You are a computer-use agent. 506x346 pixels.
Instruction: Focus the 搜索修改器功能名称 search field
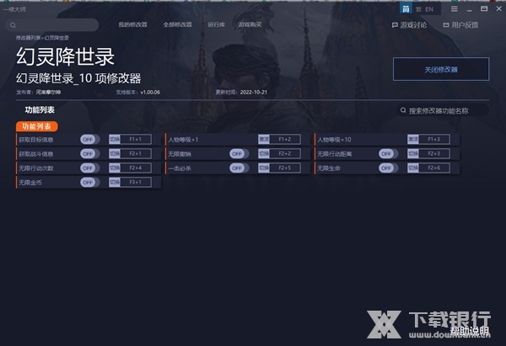pyautogui.click(x=443, y=110)
